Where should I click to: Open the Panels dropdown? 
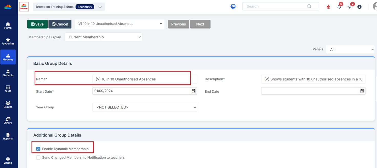350,50
